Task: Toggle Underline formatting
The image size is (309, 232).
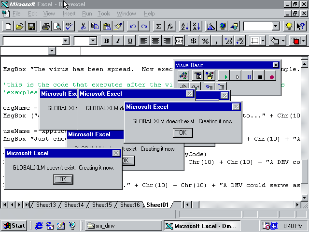Action: (130, 41)
